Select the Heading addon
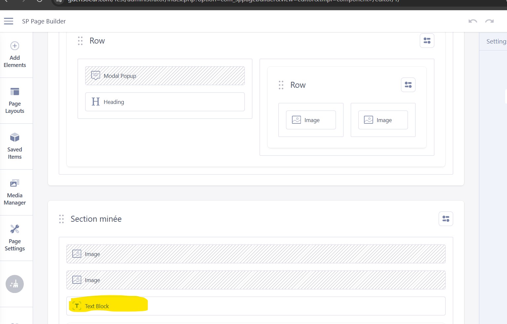The image size is (507, 324). point(165,102)
